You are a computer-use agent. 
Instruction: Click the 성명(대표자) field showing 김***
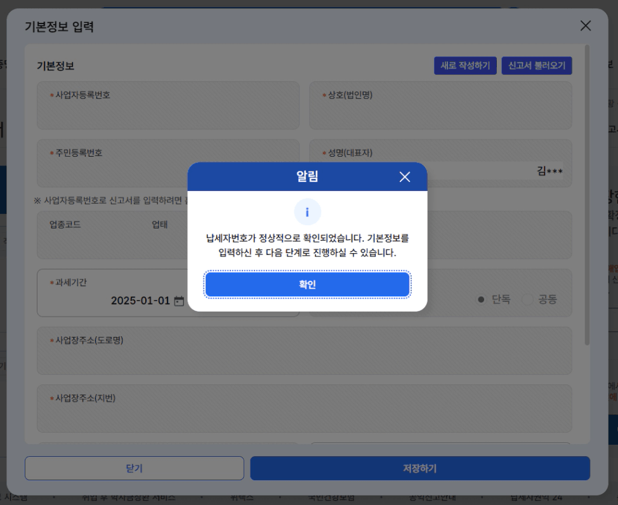495,171
